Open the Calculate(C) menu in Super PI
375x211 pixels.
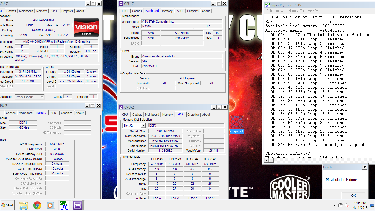pyautogui.click(x=275, y=11)
